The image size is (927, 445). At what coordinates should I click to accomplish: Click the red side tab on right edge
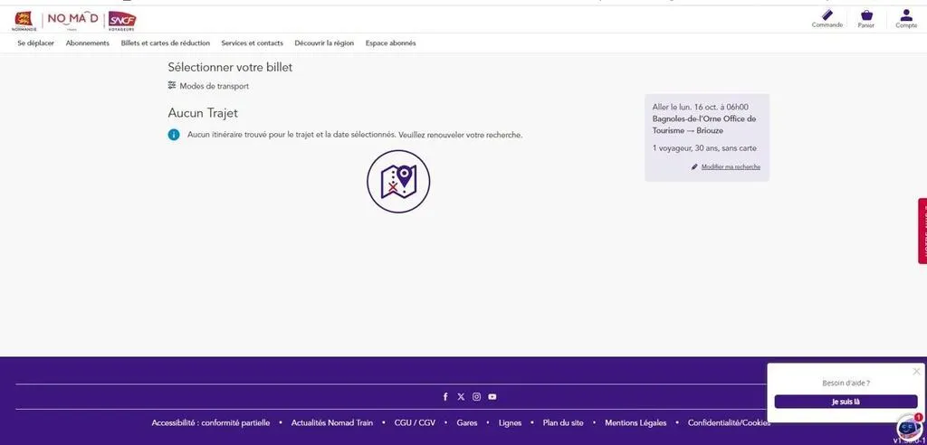pos(922,231)
